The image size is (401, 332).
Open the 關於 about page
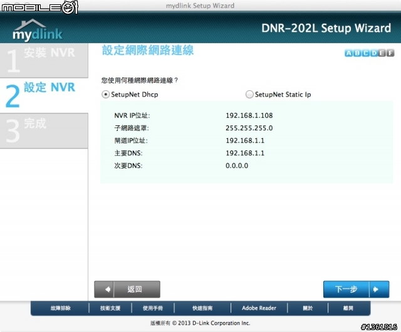pos(308,308)
